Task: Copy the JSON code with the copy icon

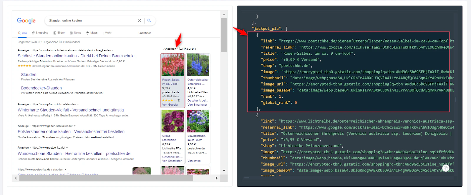Action: click(x=446, y=168)
